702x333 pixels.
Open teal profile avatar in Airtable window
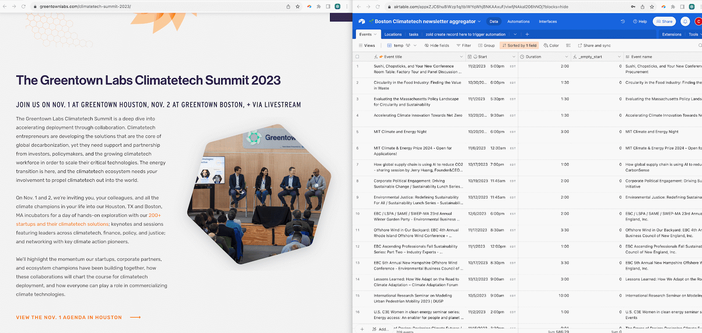pos(691,7)
